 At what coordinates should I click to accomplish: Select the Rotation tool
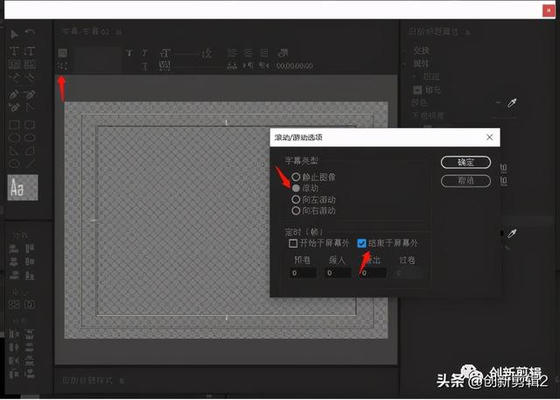coord(30,33)
